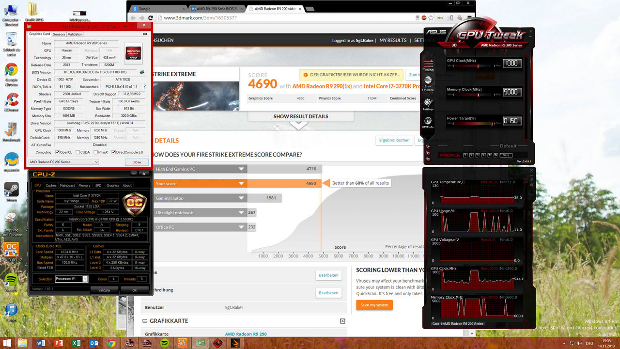The width and height of the screenshot is (620, 349).
Task: Open Processor #1 selection dropdown in CPU-Z
Action: [x=71, y=279]
